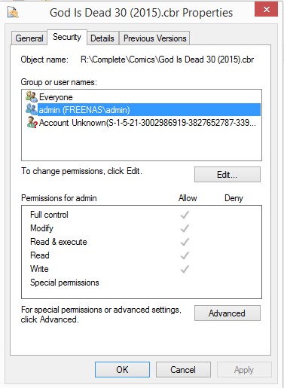The width and height of the screenshot is (284, 388).
Task: Confirm with the OK button
Action: 122,369
